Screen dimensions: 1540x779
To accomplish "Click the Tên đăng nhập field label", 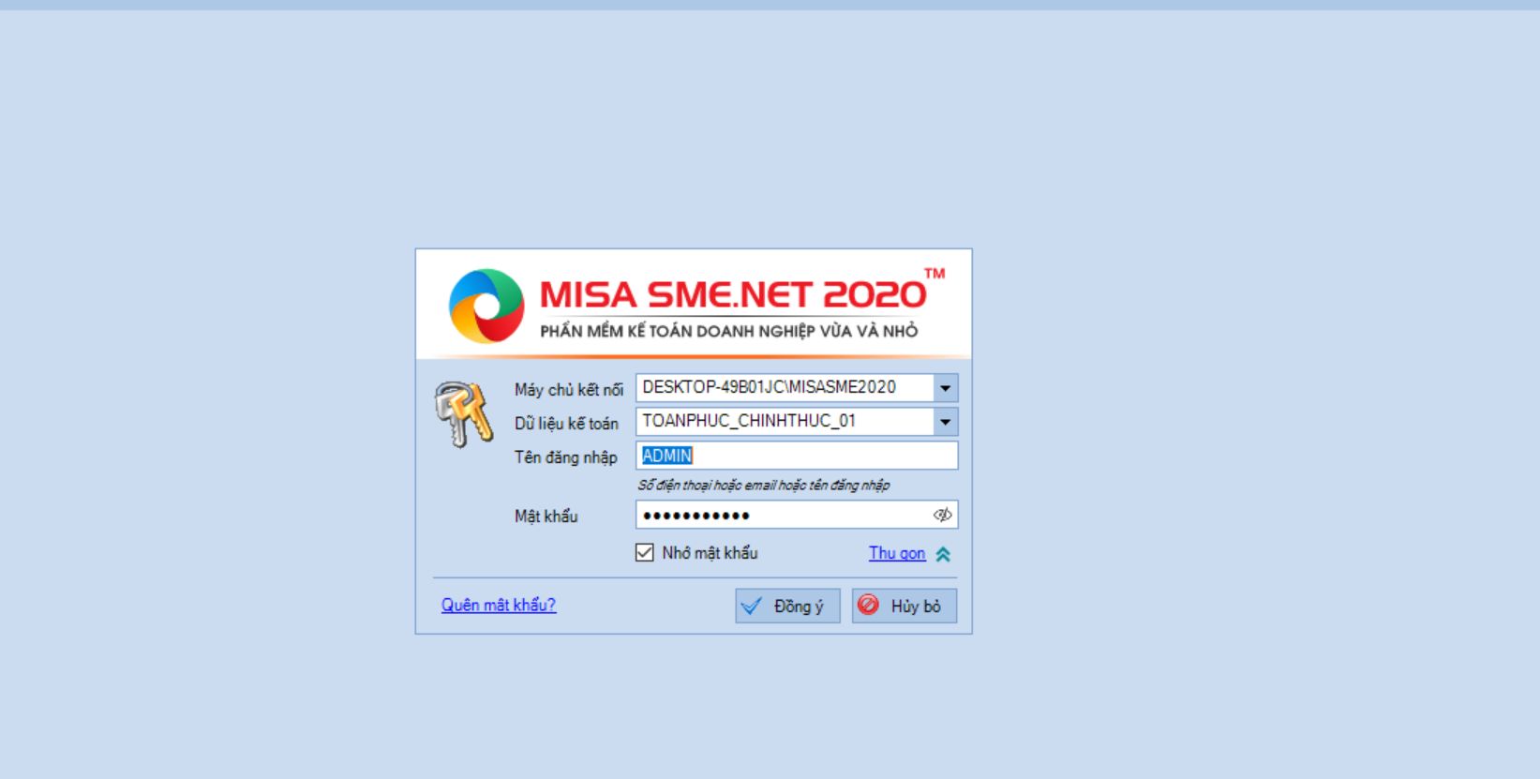I will tap(566, 457).
